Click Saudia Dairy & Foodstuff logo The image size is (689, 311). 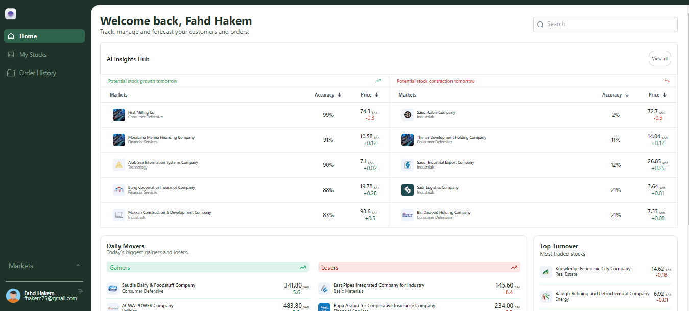pos(113,289)
